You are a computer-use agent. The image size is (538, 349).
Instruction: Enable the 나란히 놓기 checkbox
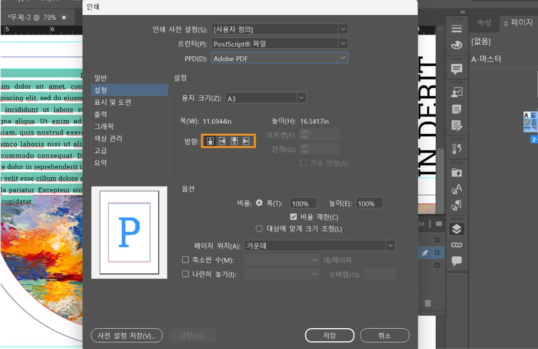[185, 274]
